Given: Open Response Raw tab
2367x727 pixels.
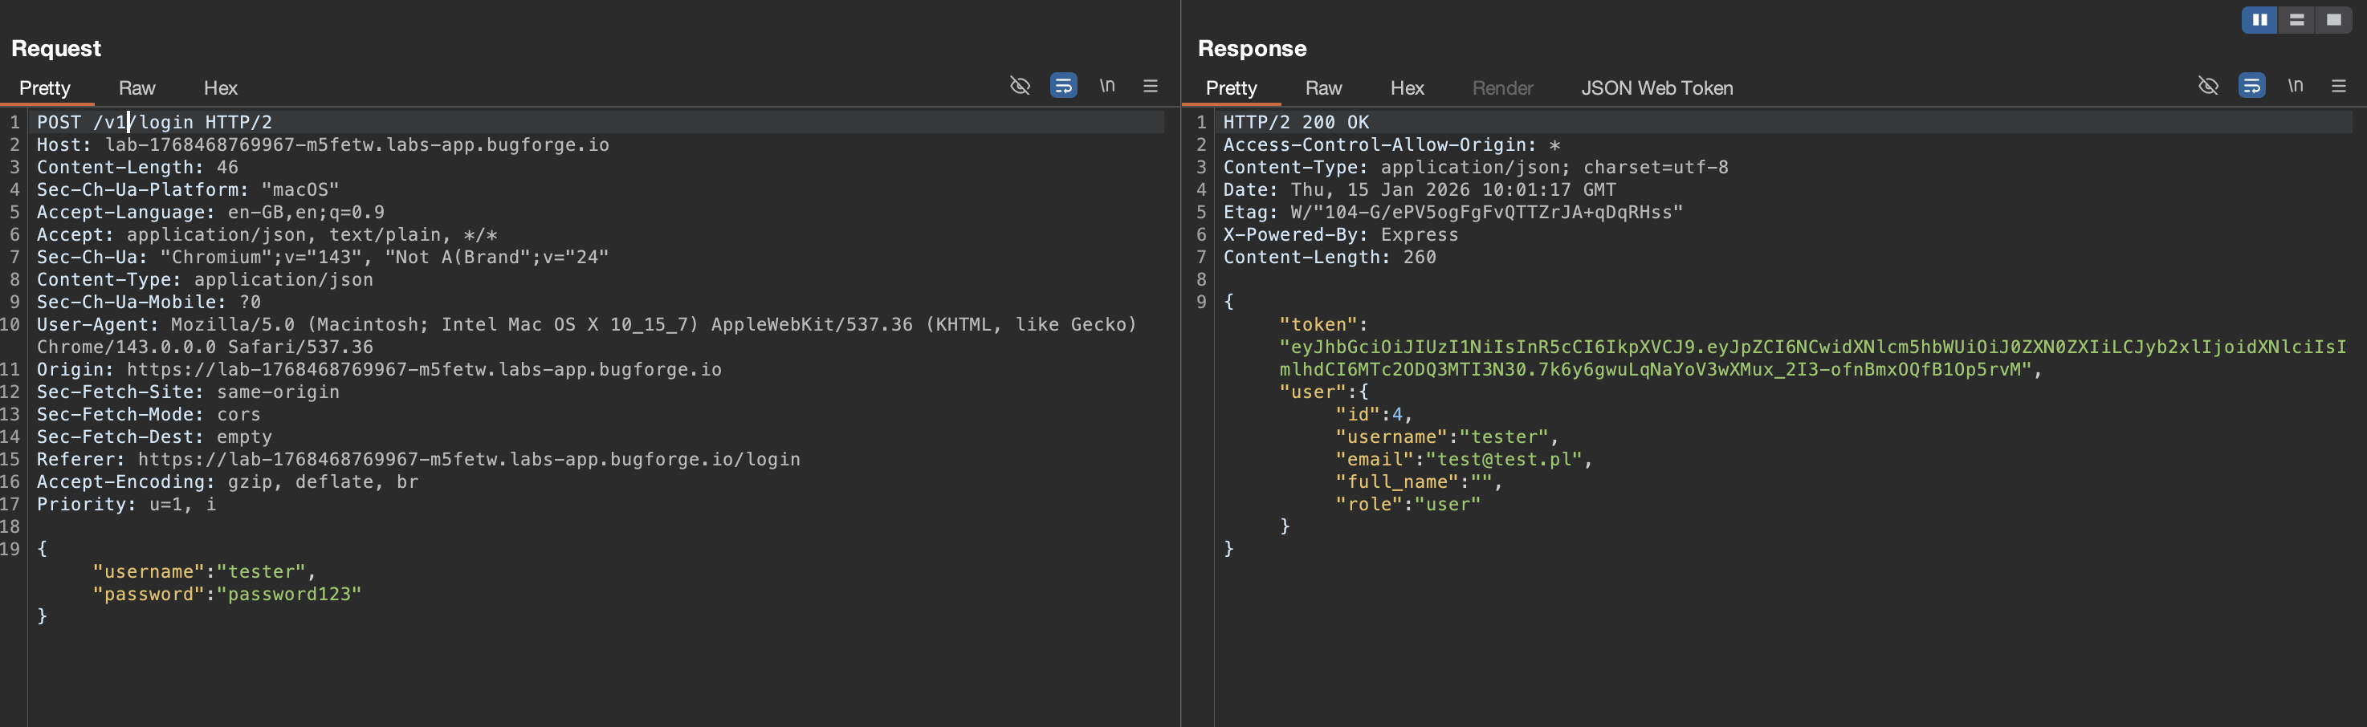Looking at the screenshot, I should pyautogui.click(x=1323, y=88).
